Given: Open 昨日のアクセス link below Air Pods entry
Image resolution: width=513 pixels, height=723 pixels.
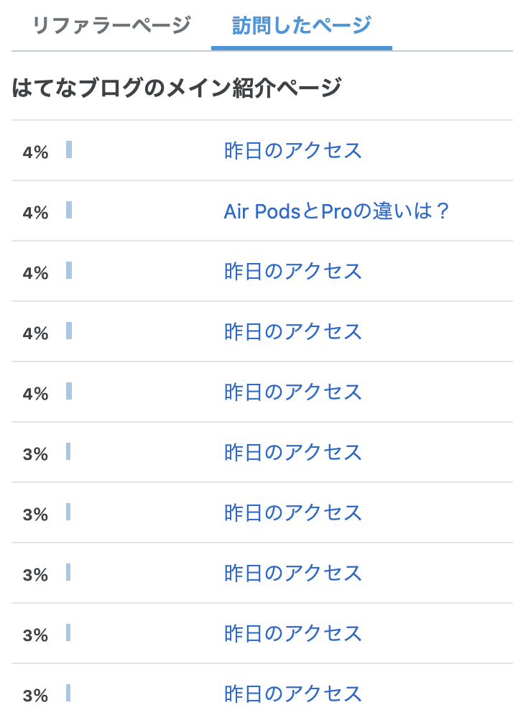Looking at the screenshot, I should tap(292, 272).
